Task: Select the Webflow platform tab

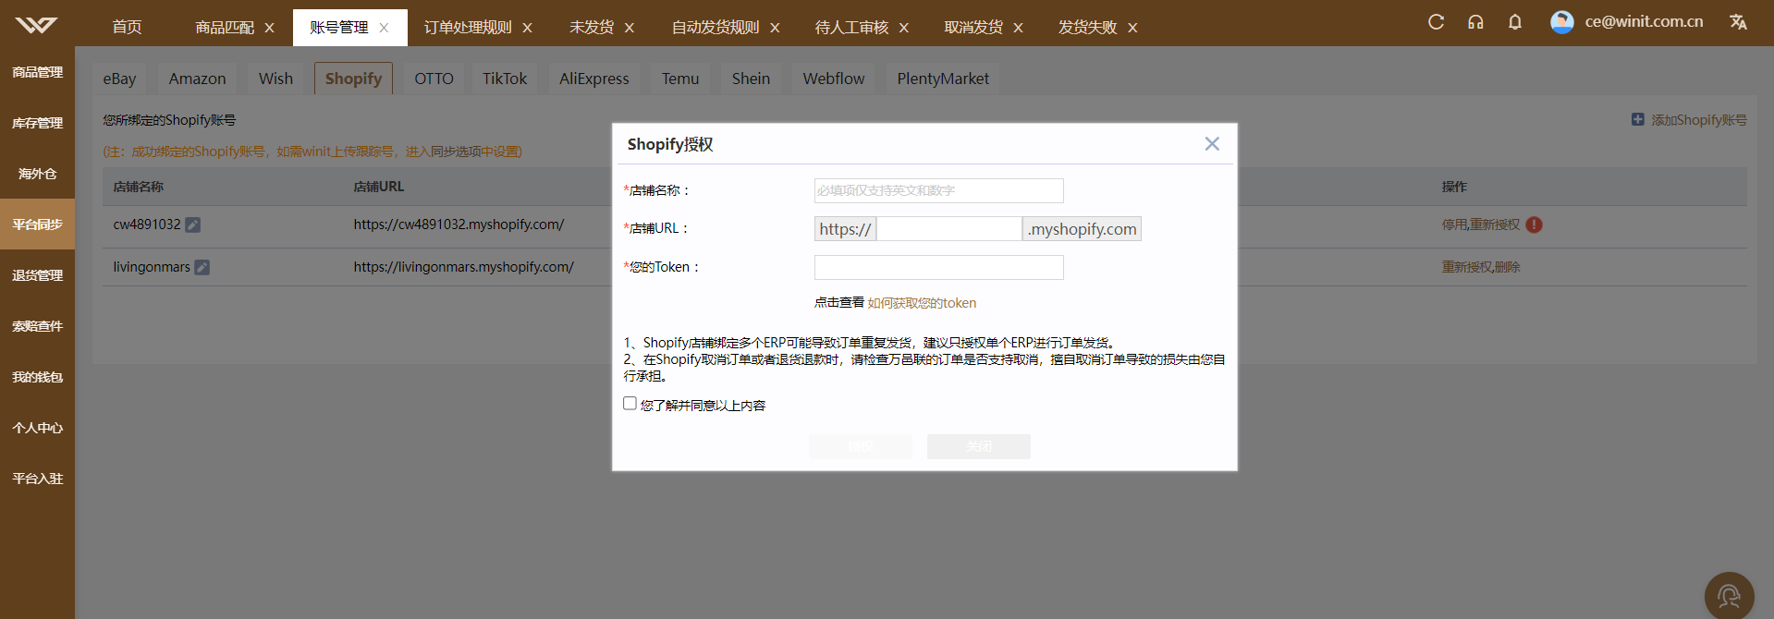Action: pos(834,79)
